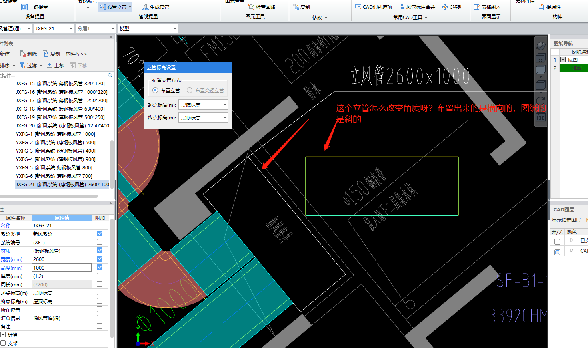The image size is (588, 348).
Task: Toggle the first CAD layer 开/关 checkbox
Action: [x=557, y=241]
